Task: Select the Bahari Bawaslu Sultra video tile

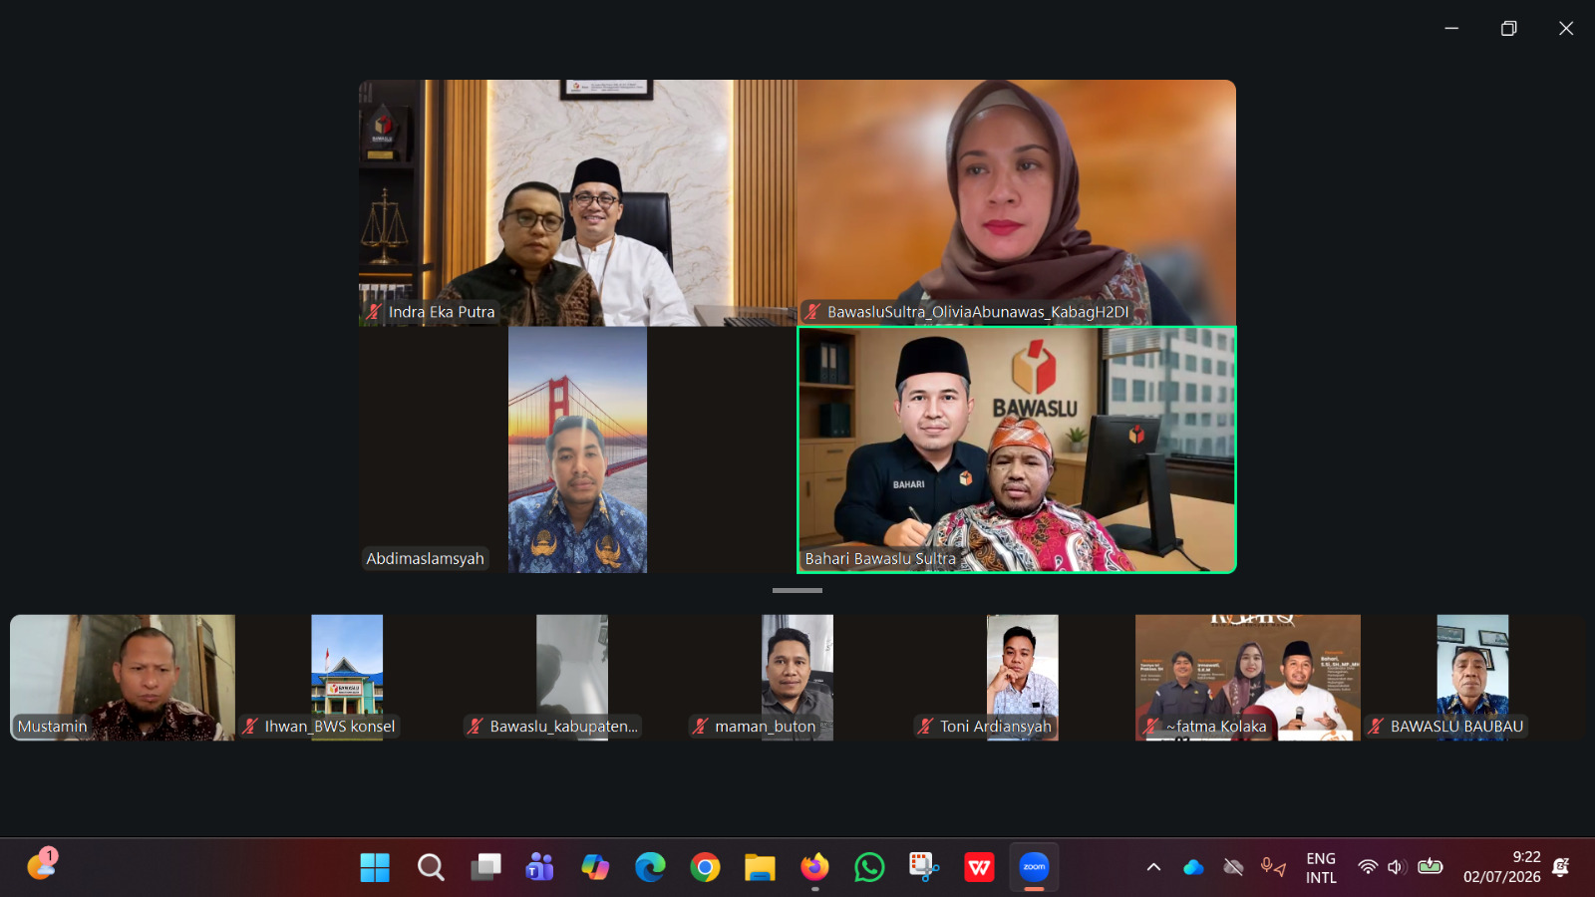Action: coord(1017,450)
